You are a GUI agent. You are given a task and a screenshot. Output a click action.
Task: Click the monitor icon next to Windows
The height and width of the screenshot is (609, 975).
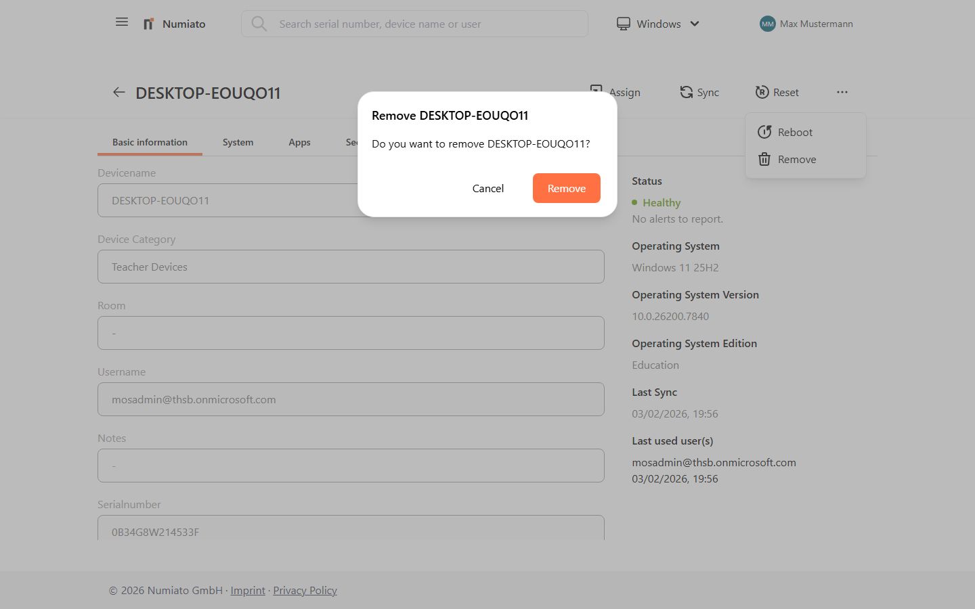(x=623, y=23)
